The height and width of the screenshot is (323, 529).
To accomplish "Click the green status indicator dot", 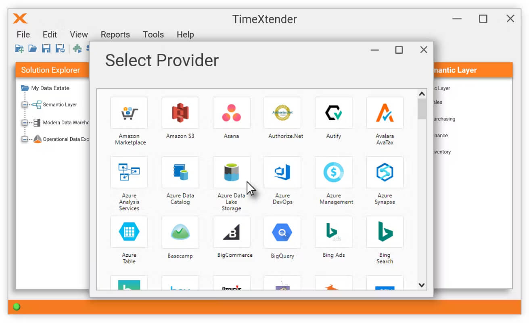I will click(17, 307).
